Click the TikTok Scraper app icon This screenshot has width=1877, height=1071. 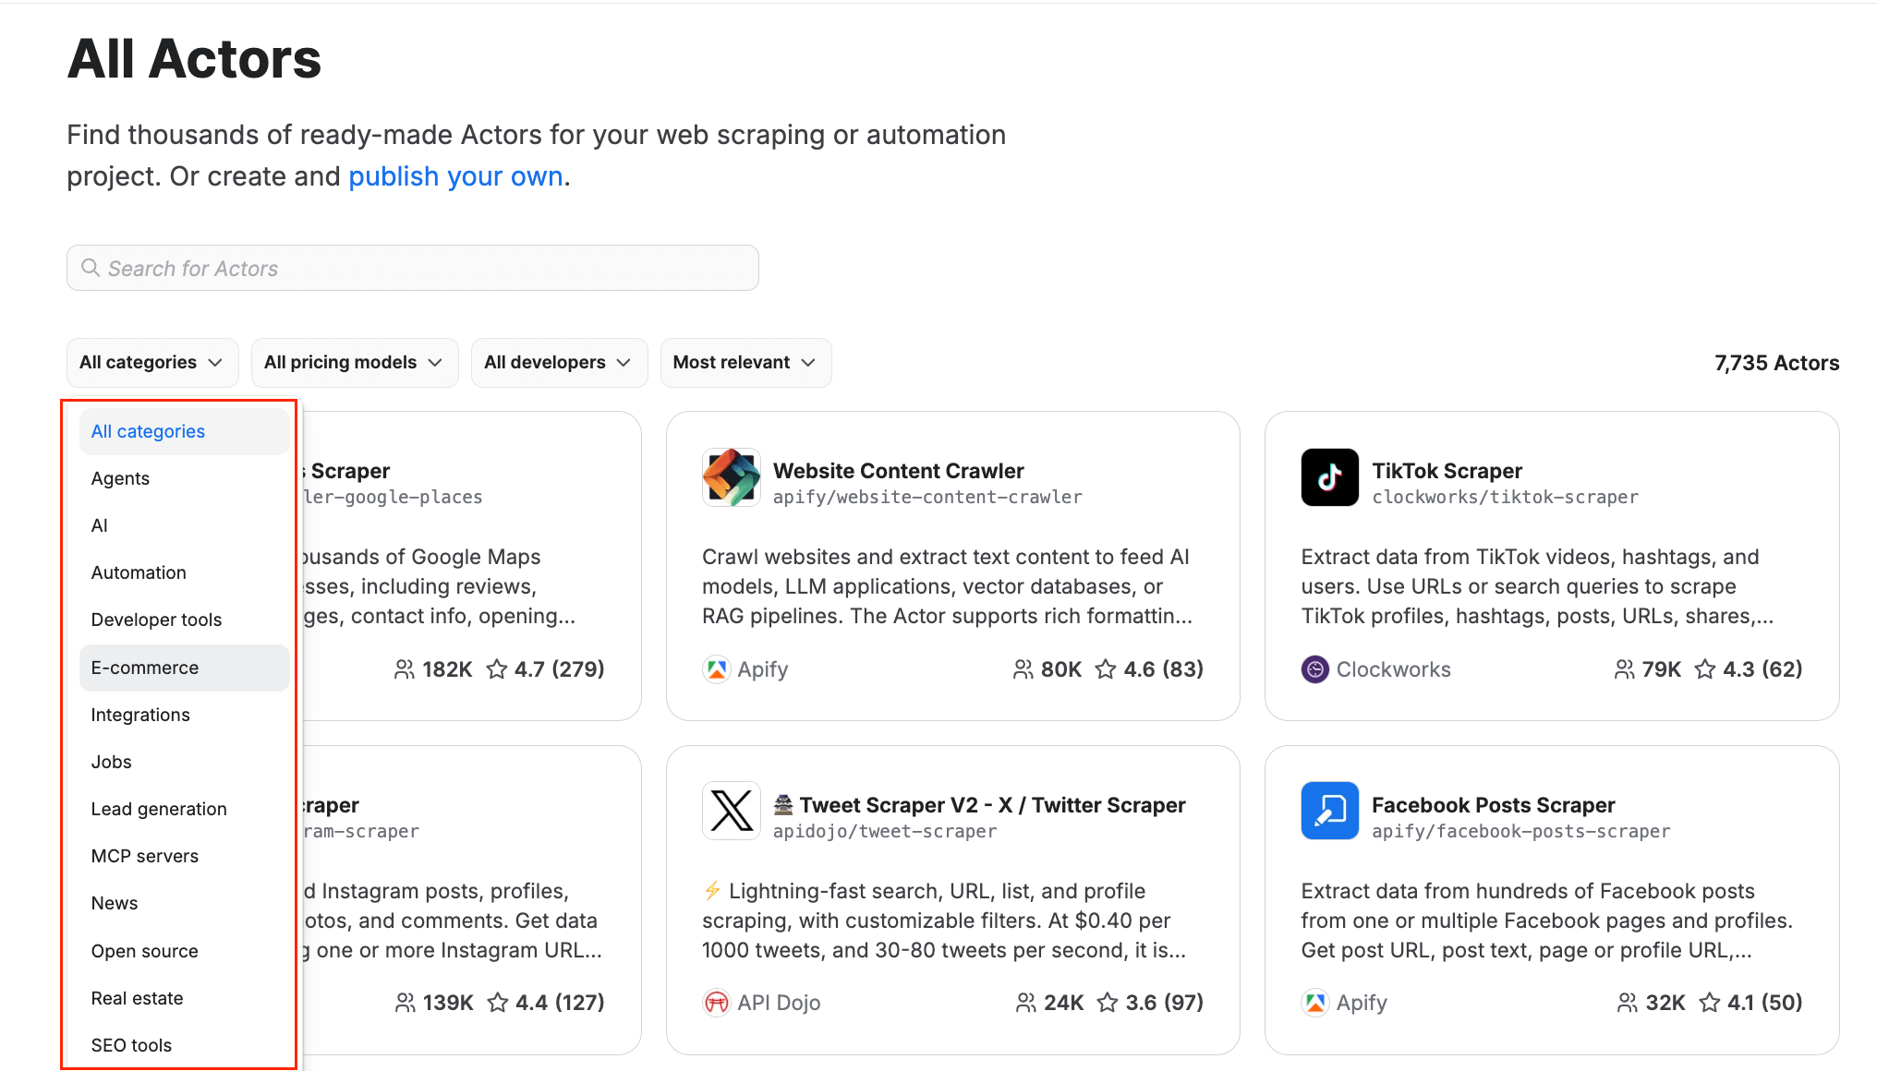click(x=1330, y=477)
